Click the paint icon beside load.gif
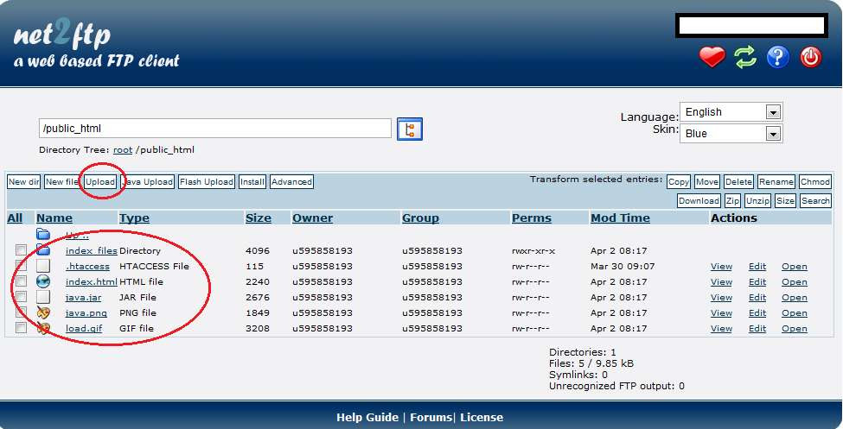 tap(43, 328)
